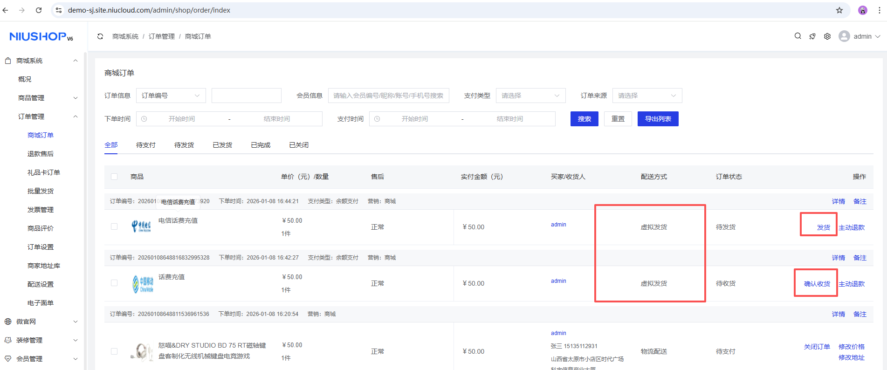The width and height of the screenshot is (887, 370).
Task: Switch to the 待发货 tab
Action: coord(184,145)
